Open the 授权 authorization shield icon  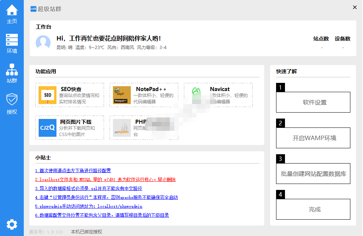(x=12, y=100)
